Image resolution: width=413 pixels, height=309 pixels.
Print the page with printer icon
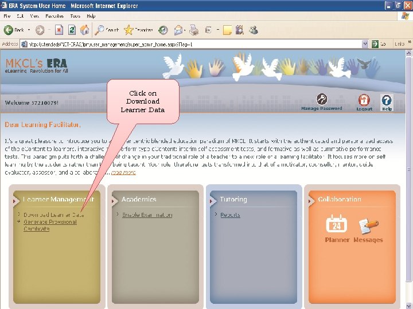click(x=194, y=30)
